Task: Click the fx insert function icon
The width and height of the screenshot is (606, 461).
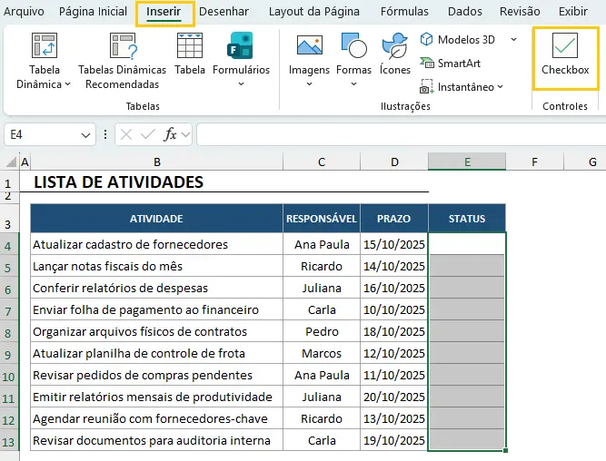Action: pos(170,134)
